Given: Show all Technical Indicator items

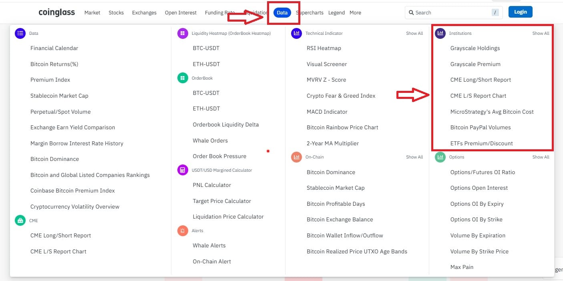Looking at the screenshot, I should pos(414,33).
